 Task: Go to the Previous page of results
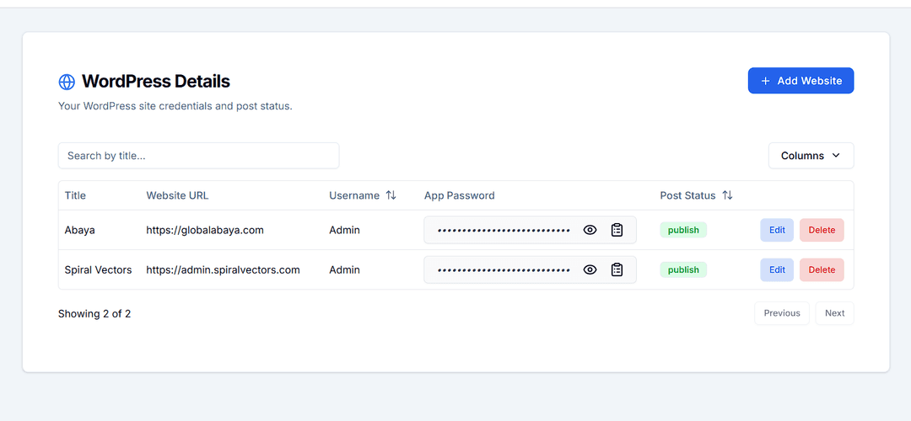pyautogui.click(x=782, y=313)
